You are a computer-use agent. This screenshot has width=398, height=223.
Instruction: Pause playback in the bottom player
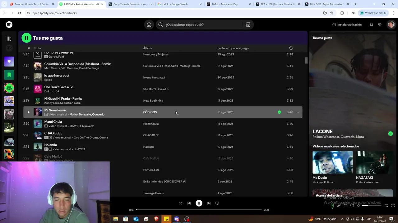[199, 203]
